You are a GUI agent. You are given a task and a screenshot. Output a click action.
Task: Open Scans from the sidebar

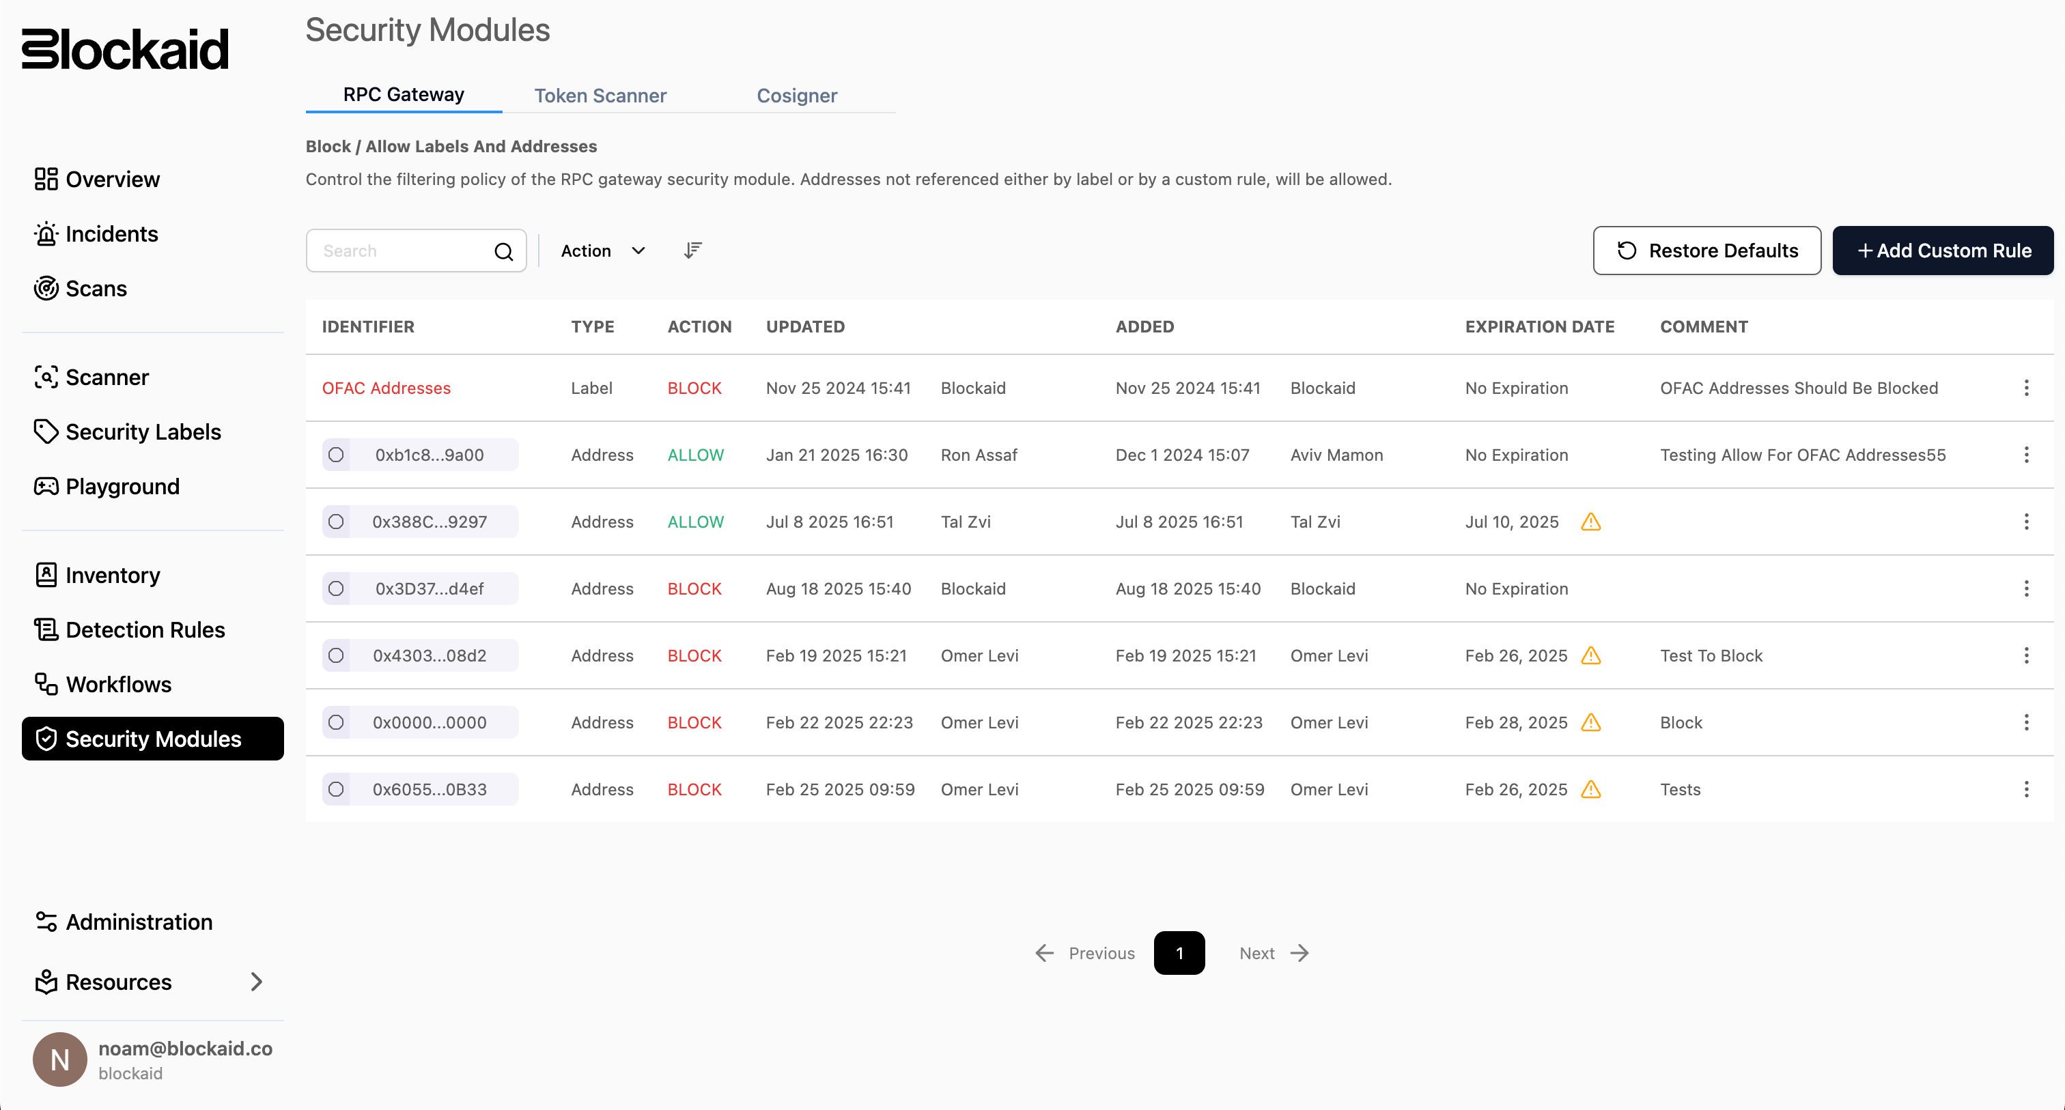coord(80,287)
